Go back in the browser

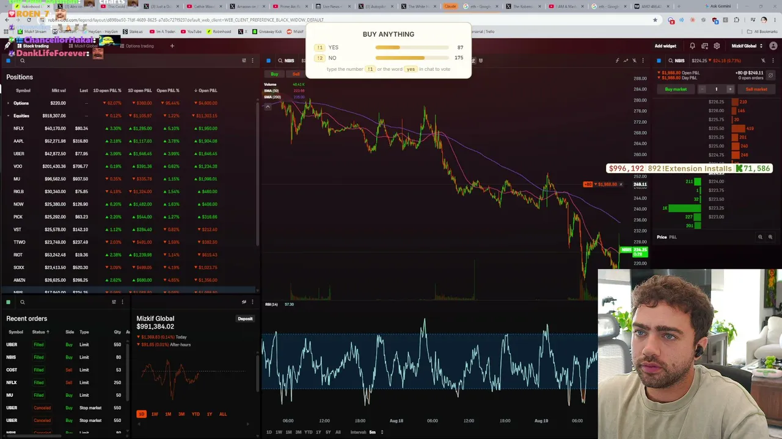point(7,20)
